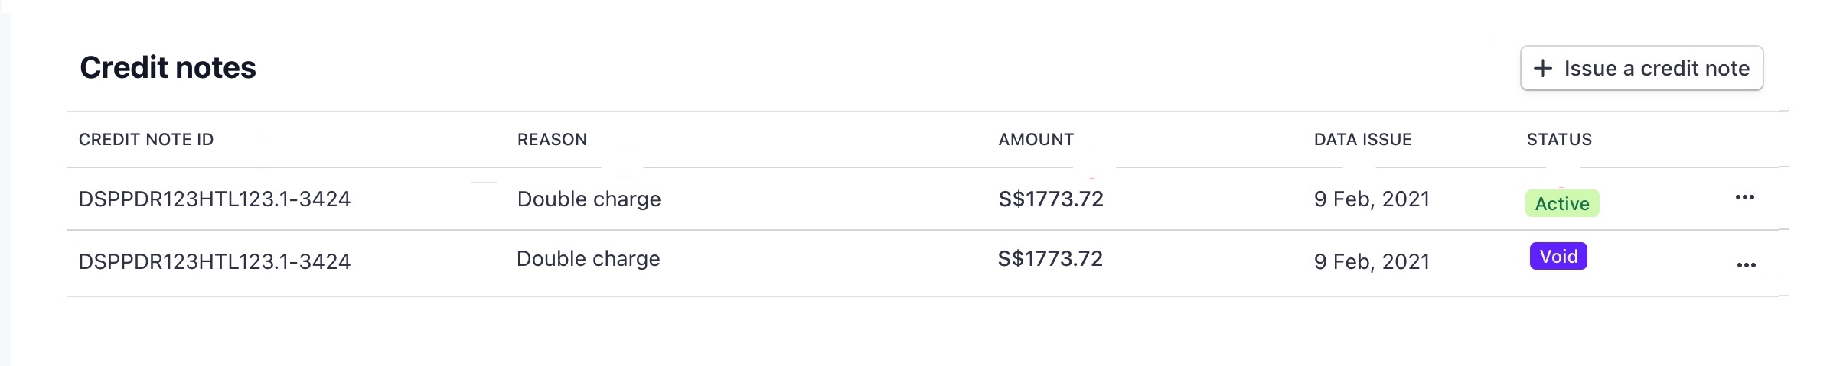Viewport: 1830px width, 366px height.
Task: Click the Status column header
Action: pyautogui.click(x=1559, y=140)
